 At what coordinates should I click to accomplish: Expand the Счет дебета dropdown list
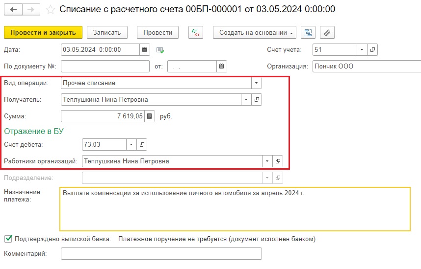[131, 144]
